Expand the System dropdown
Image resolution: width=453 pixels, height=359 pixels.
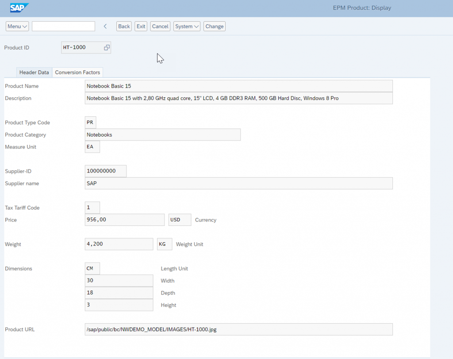click(187, 26)
